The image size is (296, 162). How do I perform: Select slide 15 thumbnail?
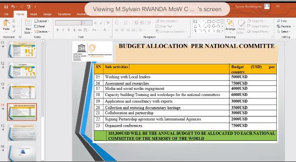click(22, 132)
